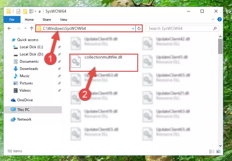Maximize the SysWOW64 window

[202, 11]
